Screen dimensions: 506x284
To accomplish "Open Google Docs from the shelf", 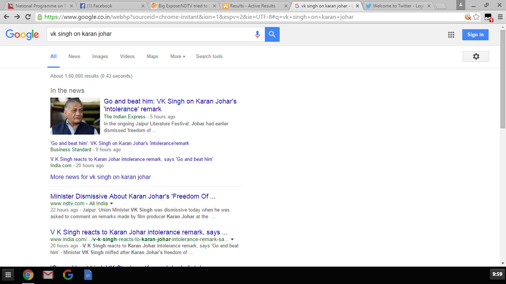I will [88, 276].
